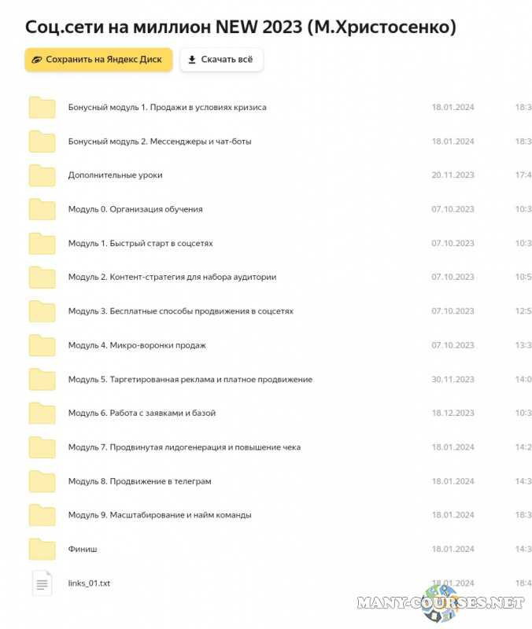
Task: Click the Финиш folder icon
Action: (x=42, y=549)
